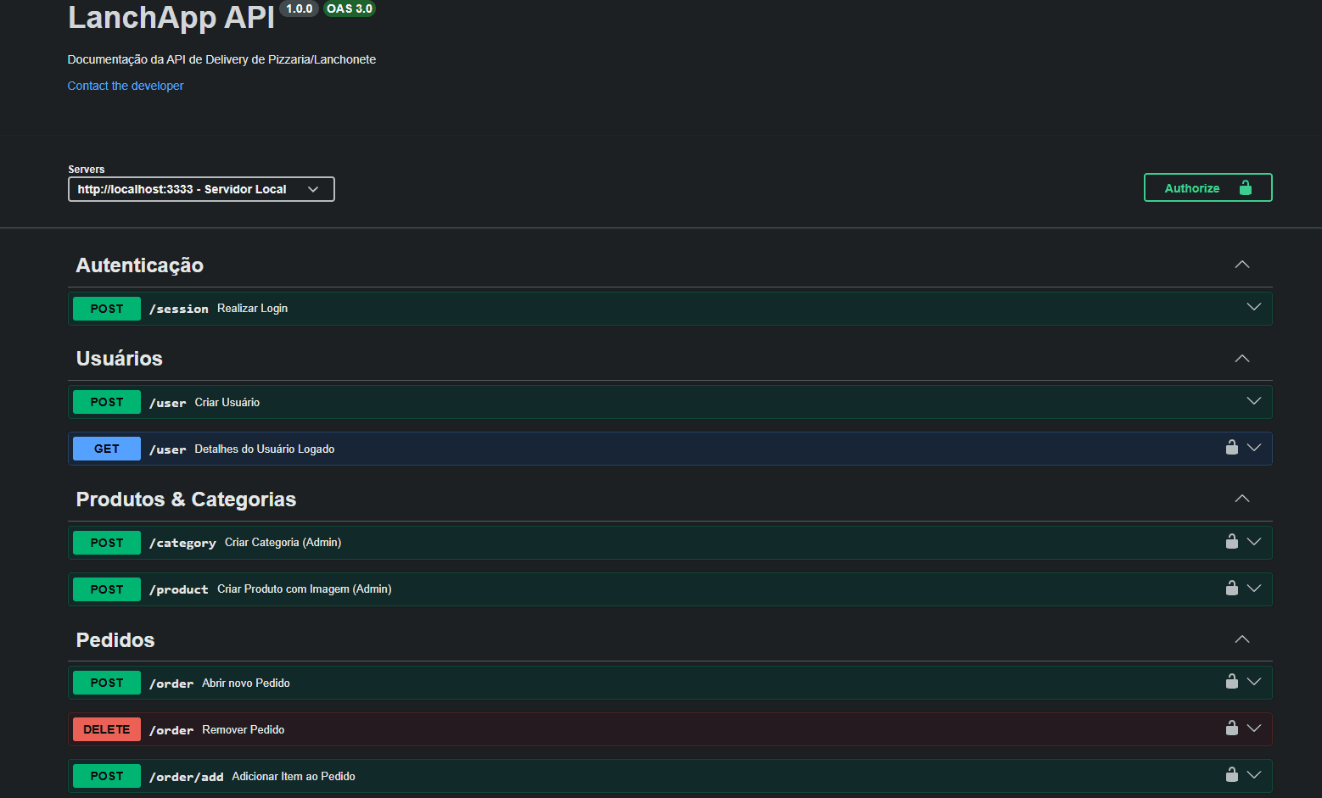Screen dimensions: 1322x798
Task: Click the GET badge for /user
Action: (x=107, y=449)
